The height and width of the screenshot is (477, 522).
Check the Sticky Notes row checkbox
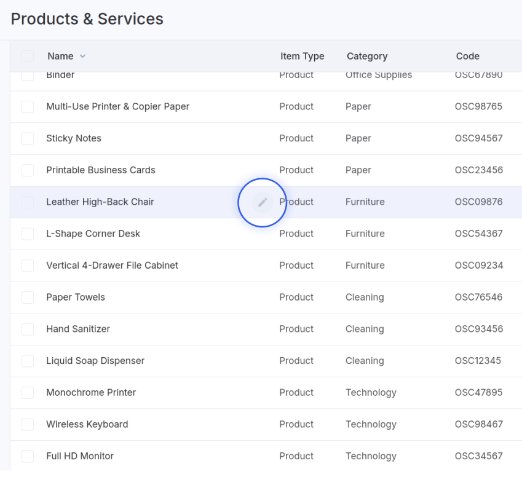[x=28, y=138]
